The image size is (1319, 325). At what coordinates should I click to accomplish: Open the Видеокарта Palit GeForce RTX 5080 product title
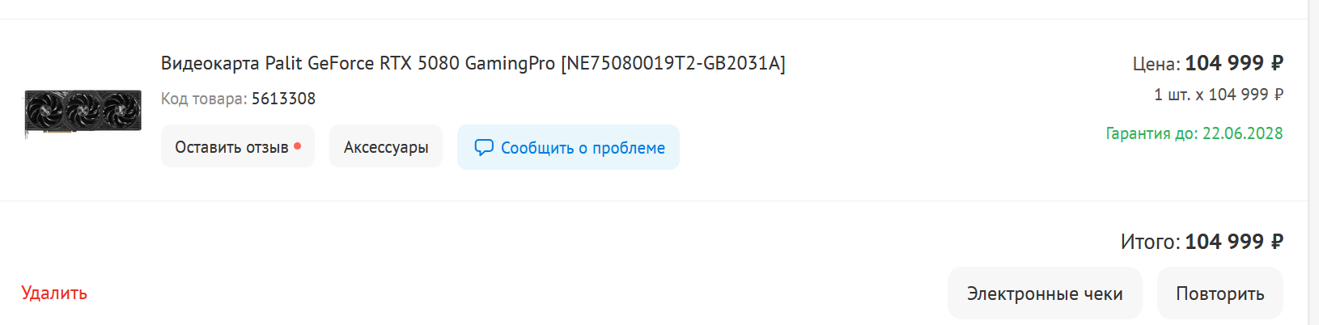click(x=356, y=63)
